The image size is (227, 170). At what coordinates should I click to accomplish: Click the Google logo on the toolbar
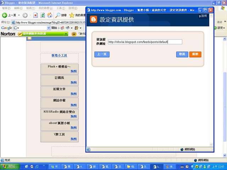[x=6, y=28]
